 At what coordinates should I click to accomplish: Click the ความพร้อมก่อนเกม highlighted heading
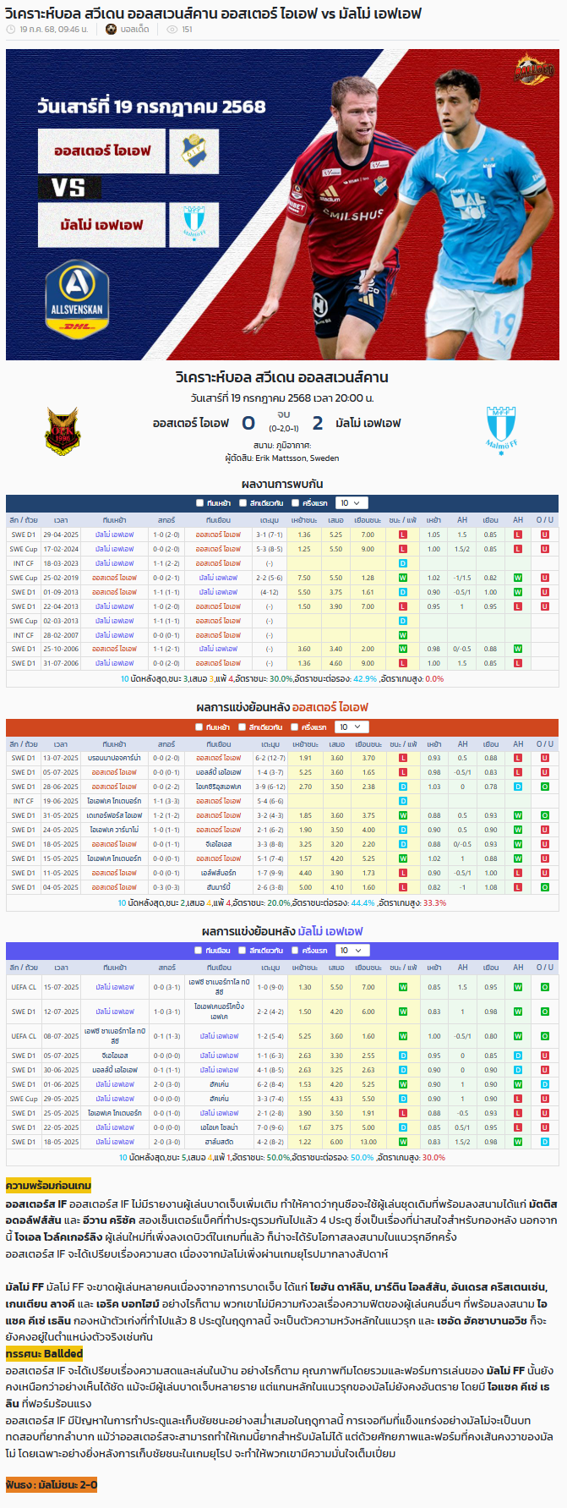(48, 1186)
